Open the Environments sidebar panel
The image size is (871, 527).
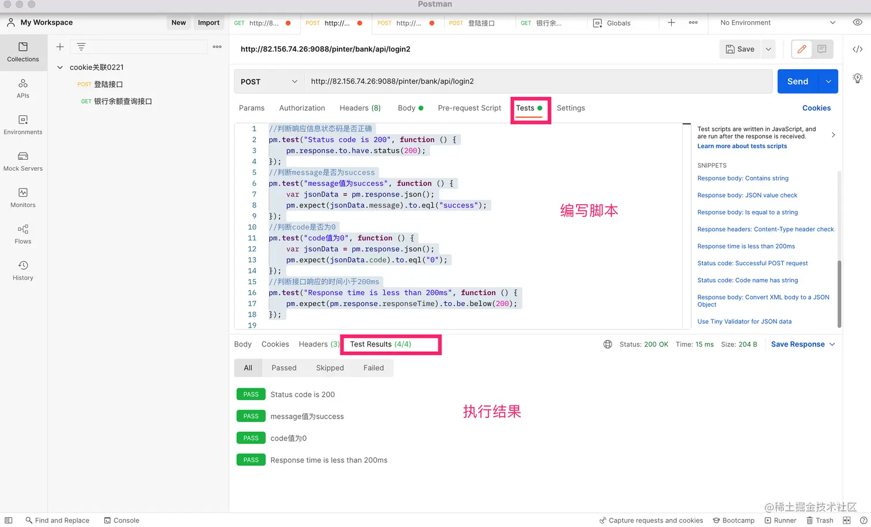[23, 125]
